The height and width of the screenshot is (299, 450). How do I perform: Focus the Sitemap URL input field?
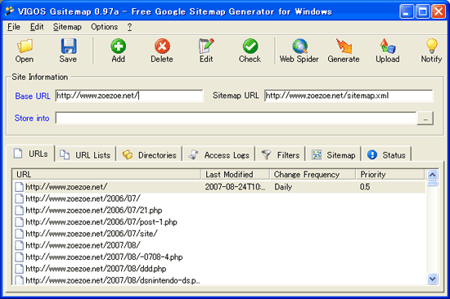click(x=349, y=96)
